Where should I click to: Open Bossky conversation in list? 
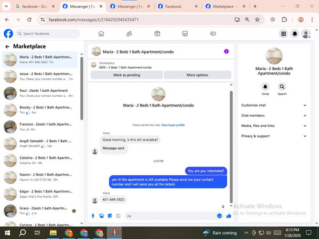40,110
